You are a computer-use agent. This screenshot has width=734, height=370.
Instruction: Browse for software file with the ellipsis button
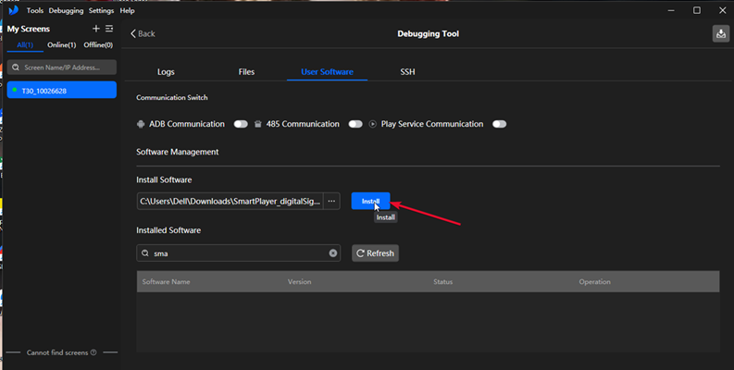click(x=331, y=201)
